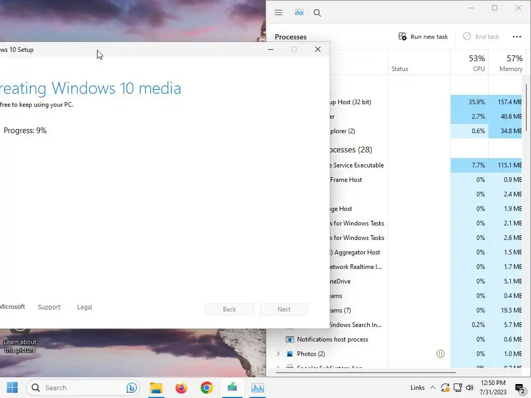Select the Windows Search In... process row

(427, 324)
